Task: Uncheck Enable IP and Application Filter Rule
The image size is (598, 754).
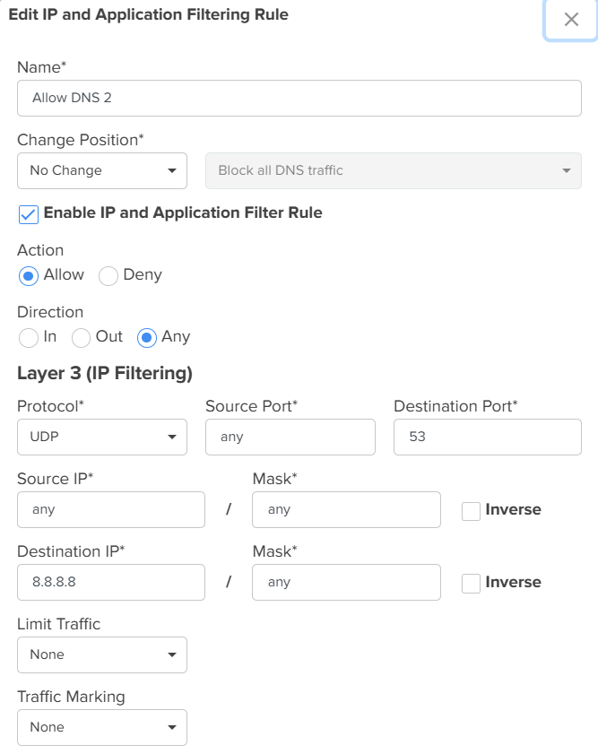Action: point(29,214)
